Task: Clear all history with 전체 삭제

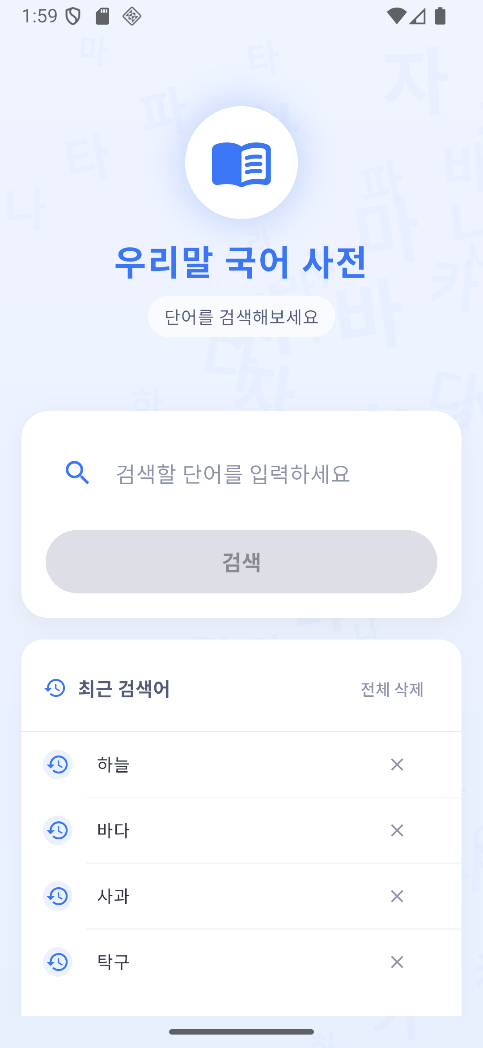Action: (x=392, y=689)
